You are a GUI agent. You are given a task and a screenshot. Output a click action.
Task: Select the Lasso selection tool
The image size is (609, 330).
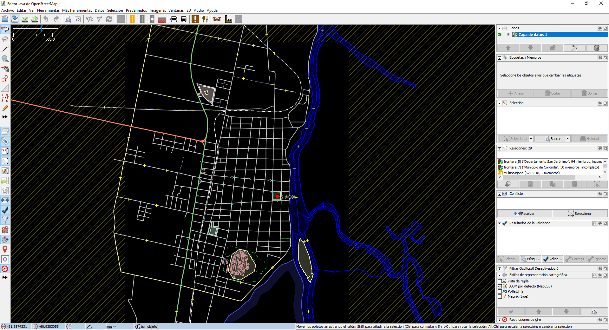tap(5, 39)
